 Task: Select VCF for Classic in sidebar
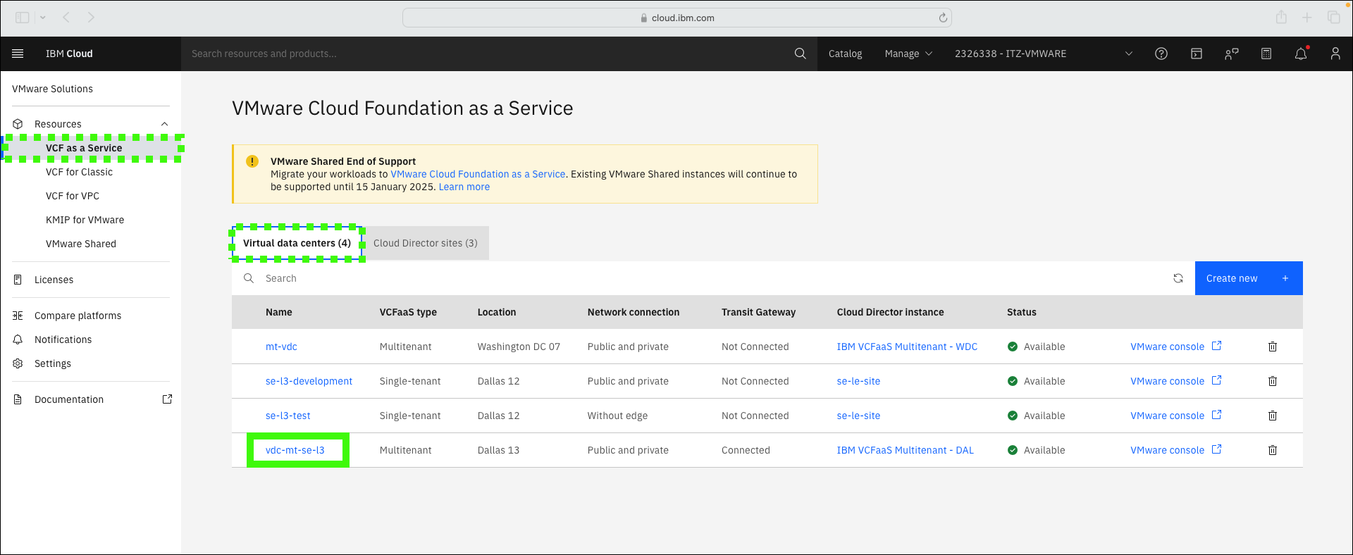click(79, 172)
